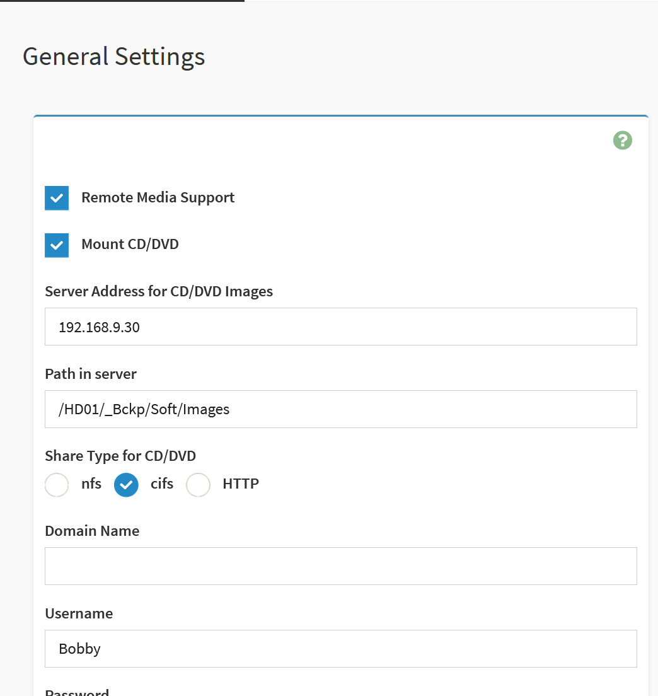Click the empty Domain Name input field
Image resolution: width=658 pixels, height=696 pixels.
(x=340, y=566)
